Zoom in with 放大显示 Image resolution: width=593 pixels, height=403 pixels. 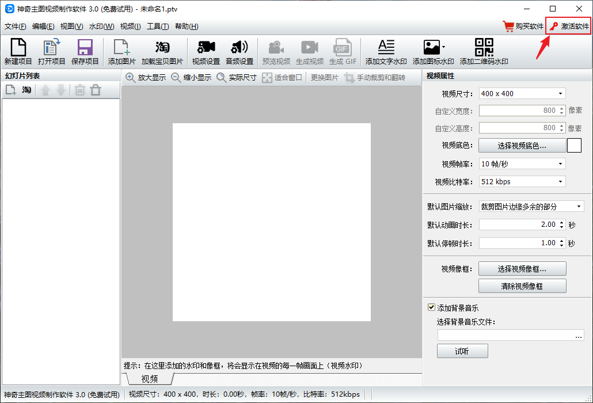point(146,78)
